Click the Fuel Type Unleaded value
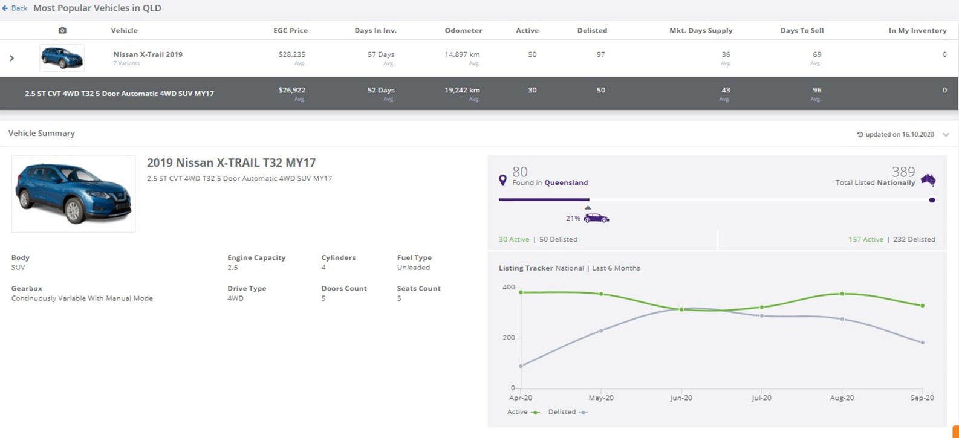Image resolution: width=959 pixels, height=438 pixels. pos(414,268)
